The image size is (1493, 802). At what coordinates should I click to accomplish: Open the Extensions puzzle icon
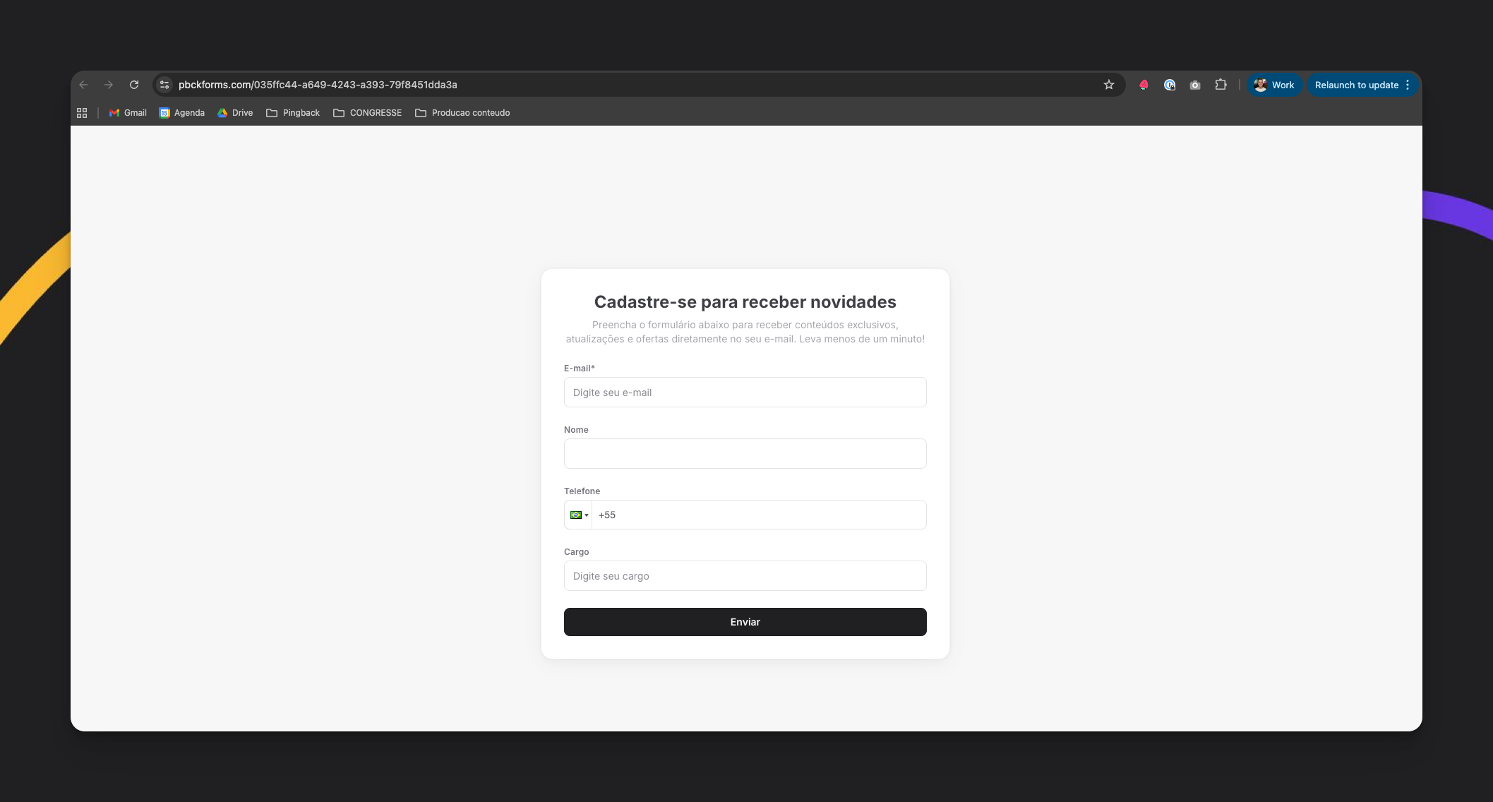pyautogui.click(x=1221, y=85)
